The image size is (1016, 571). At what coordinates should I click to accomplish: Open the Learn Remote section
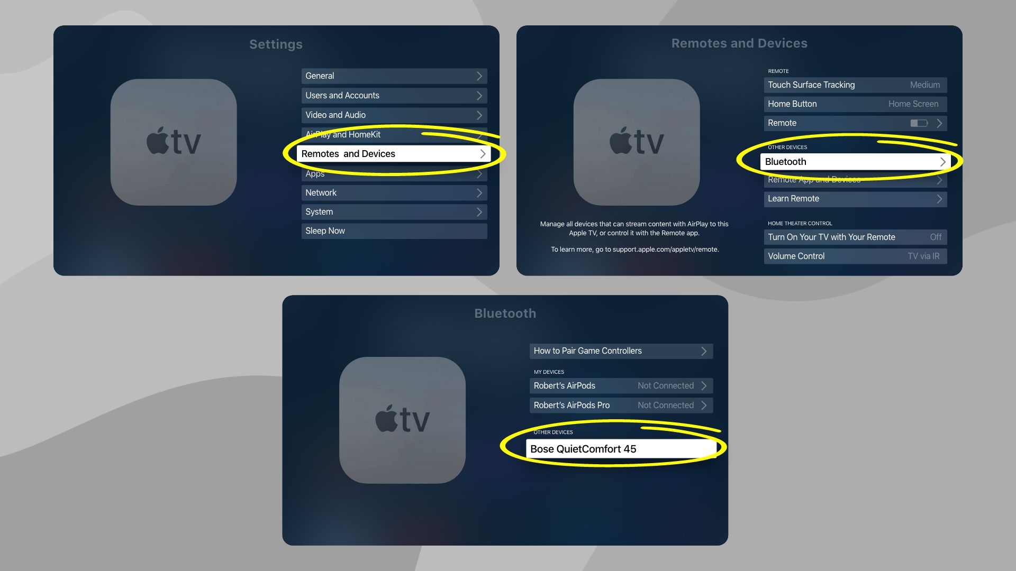[x=854, y=199]
